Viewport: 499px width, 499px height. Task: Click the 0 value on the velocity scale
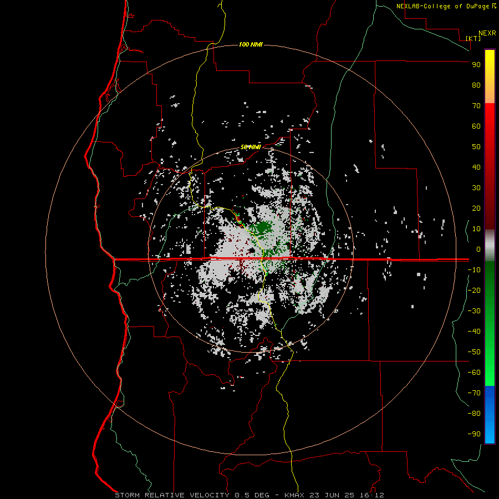(x=478, y=249)
